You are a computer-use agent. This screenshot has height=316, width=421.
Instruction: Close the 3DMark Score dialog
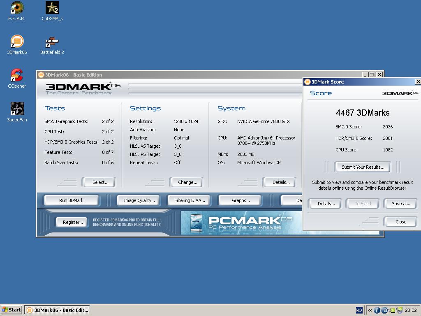click(x=400, y=222)
